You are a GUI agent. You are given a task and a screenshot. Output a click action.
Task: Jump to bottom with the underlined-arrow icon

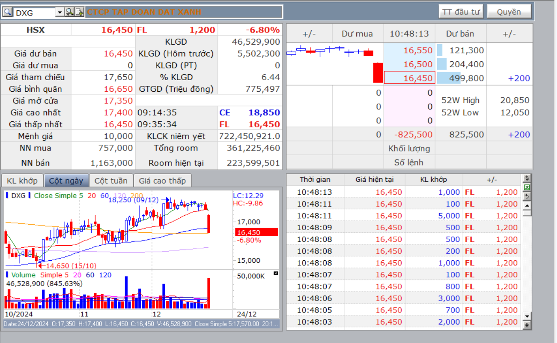527,325
